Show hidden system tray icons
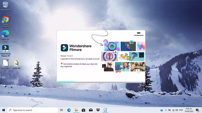The width and height of the screenshot is (202, 113). [166, 110]
